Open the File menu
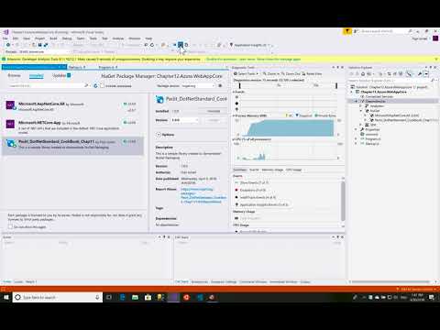Image resolution: width=440 pixels, height=330 pixels. (x=5, y=38)
